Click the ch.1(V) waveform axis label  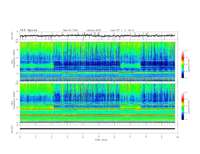coord(12,36)
